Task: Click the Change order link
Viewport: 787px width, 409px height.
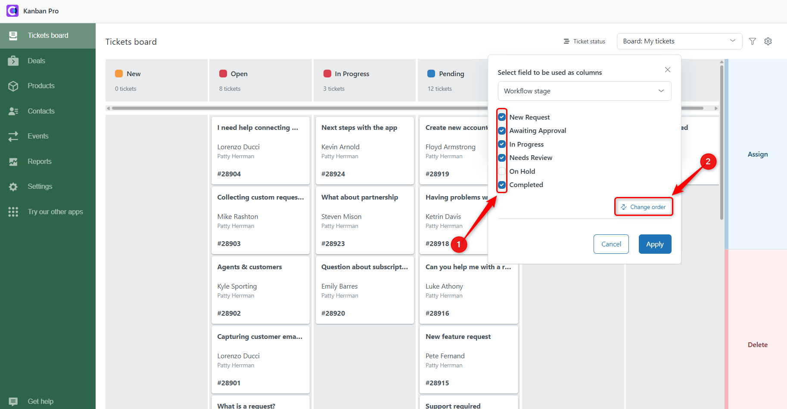Action: coord(644,207)
